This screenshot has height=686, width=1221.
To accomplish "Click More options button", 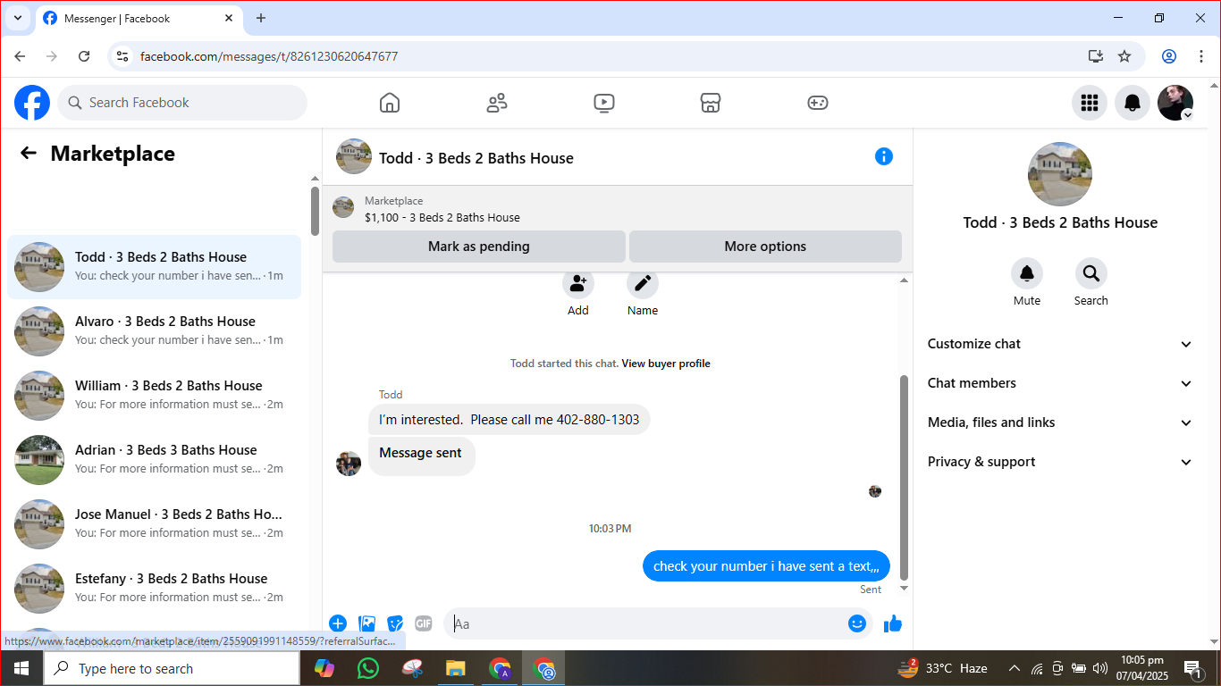I will click(765, 247).
